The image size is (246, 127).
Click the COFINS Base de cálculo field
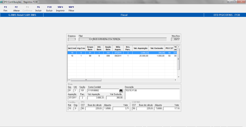[145, 108]
